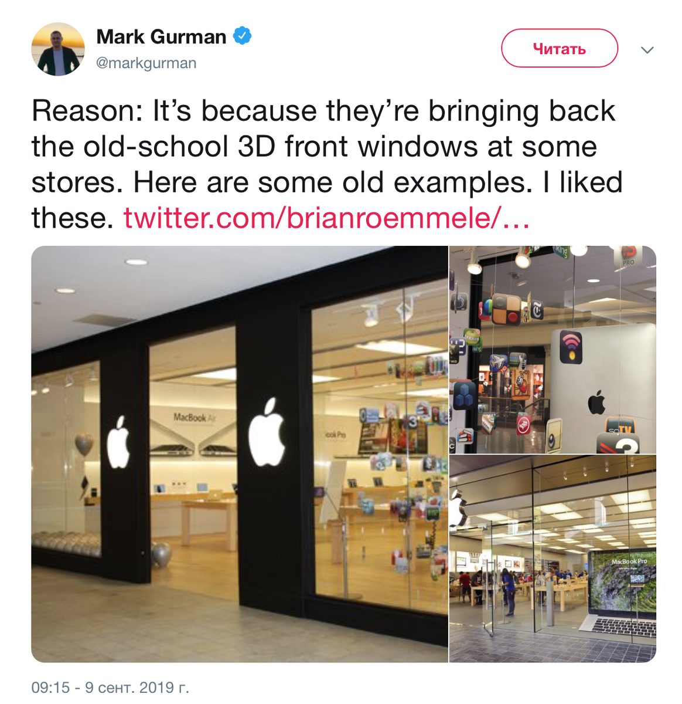Viewport: 682px width, 704px height.
Task: Click the Mark Gurman display name
Action: tap(161, 36)
